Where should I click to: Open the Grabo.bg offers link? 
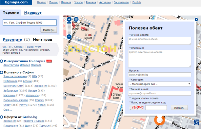pos(30,117)
